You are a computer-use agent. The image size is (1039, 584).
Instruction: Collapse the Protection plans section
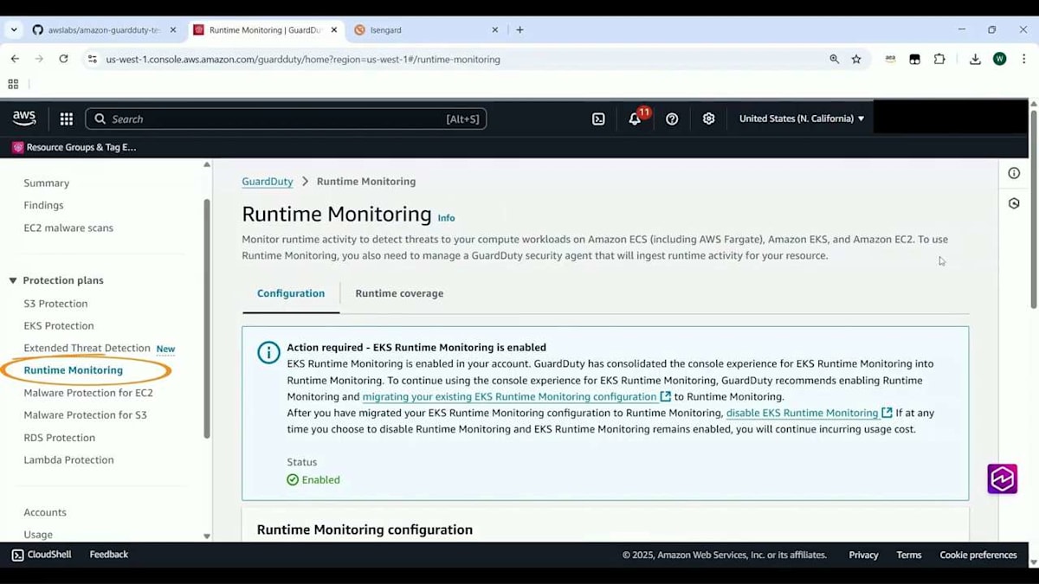coord(13,280)
